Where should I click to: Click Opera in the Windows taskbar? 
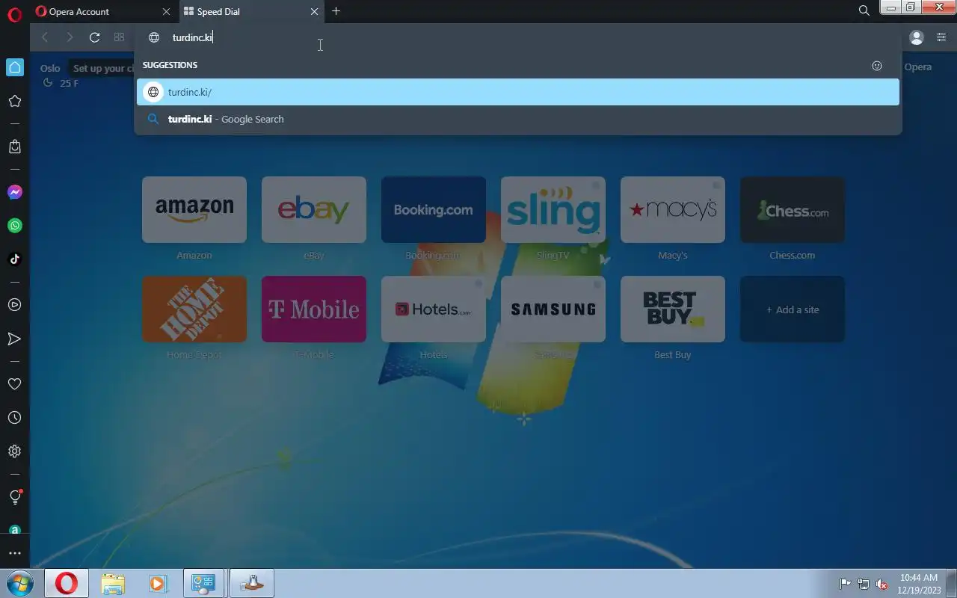[67, 583]
